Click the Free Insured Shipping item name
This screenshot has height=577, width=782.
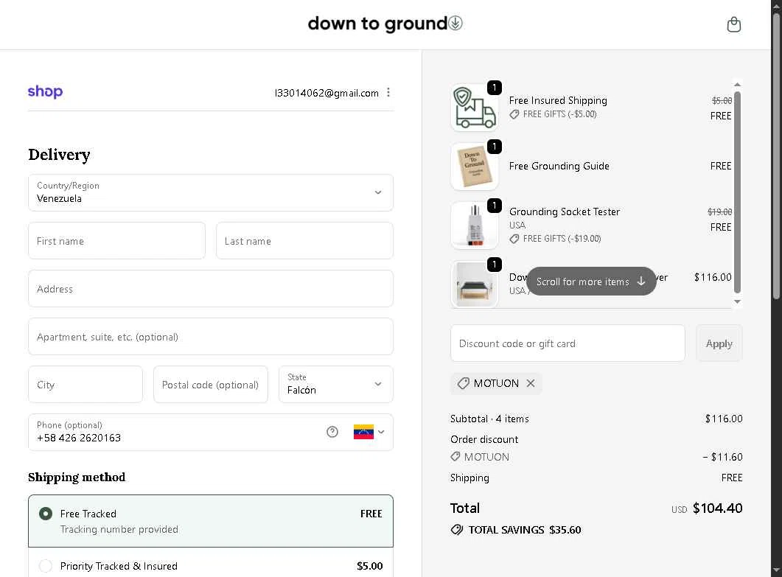[x=558, y=100]
